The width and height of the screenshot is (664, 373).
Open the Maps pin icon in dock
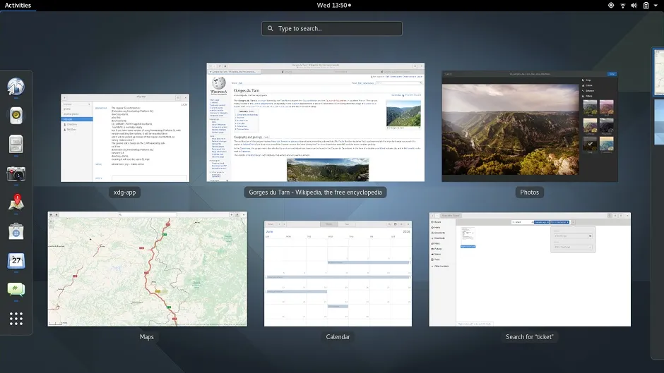click(x=16, y=203)
